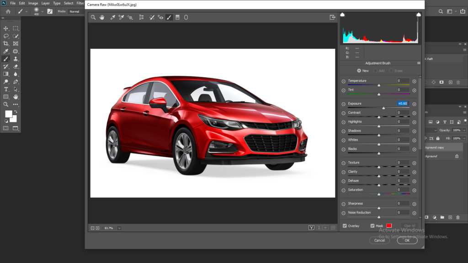Screen dimensions: 468x263
Task: Select the Camera Raw Hand tool
Action: tap(102, 17)
